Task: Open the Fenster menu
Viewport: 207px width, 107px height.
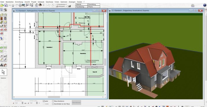Action: click(x=79, y=2)
